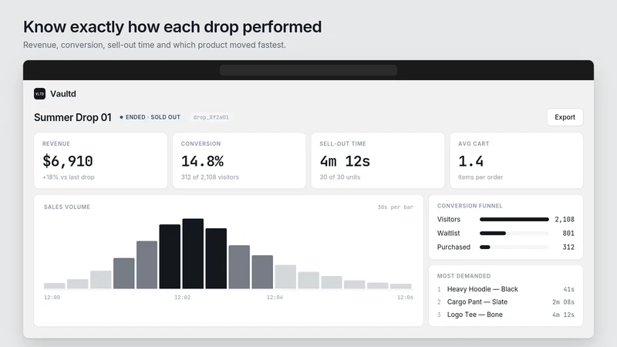This screenshot has width=617, height=347.
Task: Click the 30 of 30 units text
Action: [x=339, y=177]
